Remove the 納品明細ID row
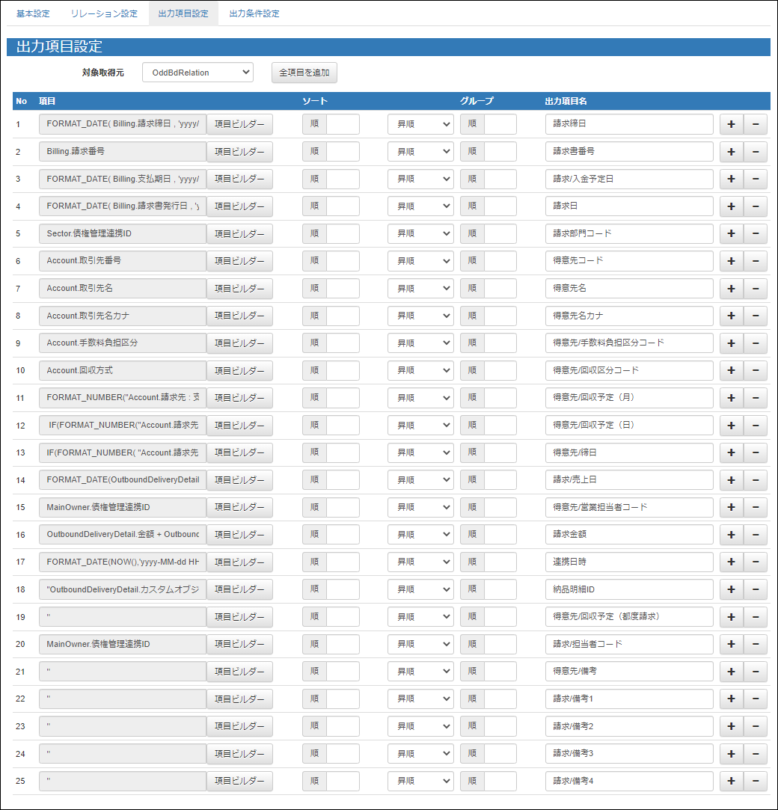This screenshot has height=810, width=778. pyautogui.click(x=755, y=589)
